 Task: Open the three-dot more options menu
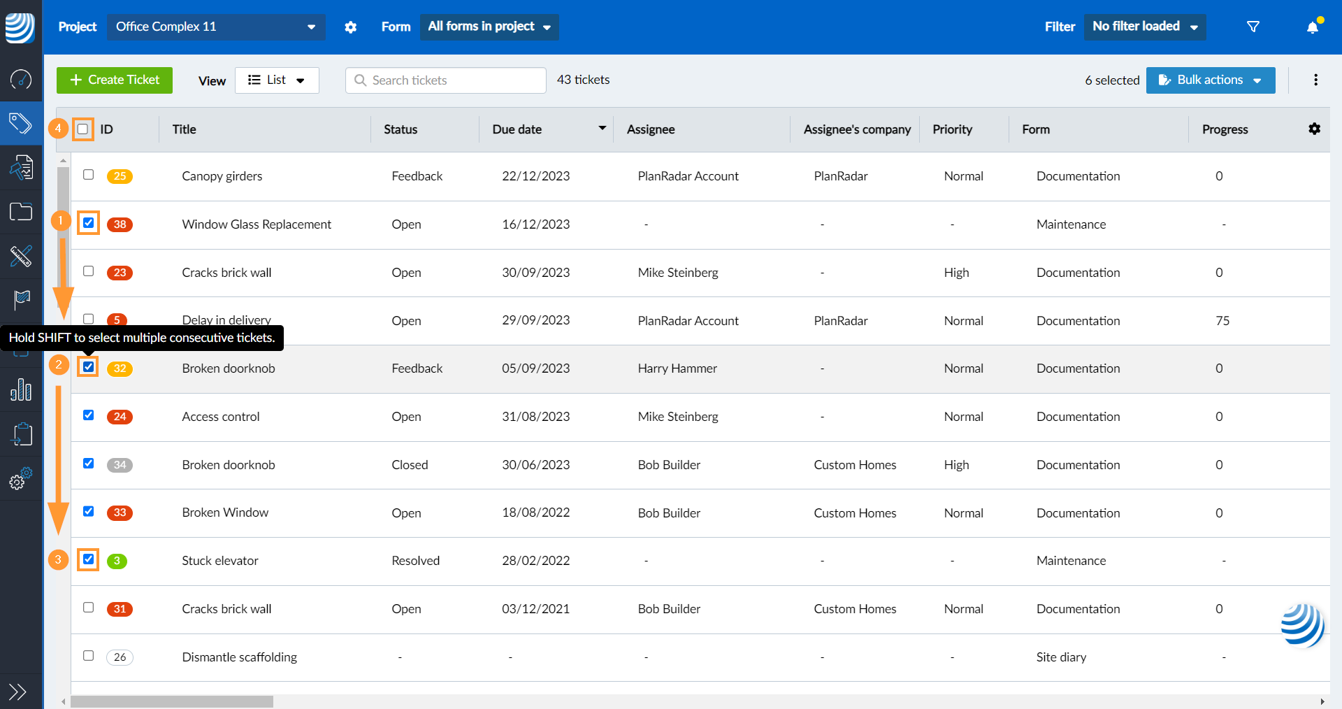[x=1315, y=80]
